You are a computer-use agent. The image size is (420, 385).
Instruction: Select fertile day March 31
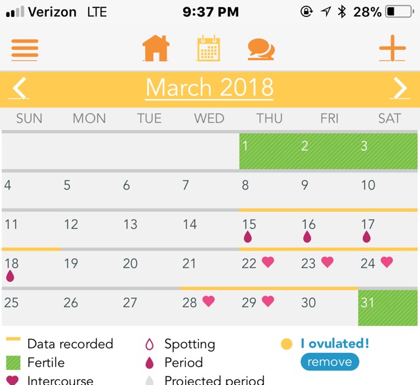388,308
